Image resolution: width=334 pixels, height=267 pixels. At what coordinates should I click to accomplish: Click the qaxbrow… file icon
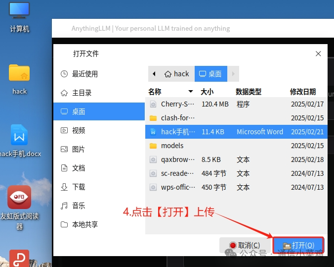click(x=153, y=160)
